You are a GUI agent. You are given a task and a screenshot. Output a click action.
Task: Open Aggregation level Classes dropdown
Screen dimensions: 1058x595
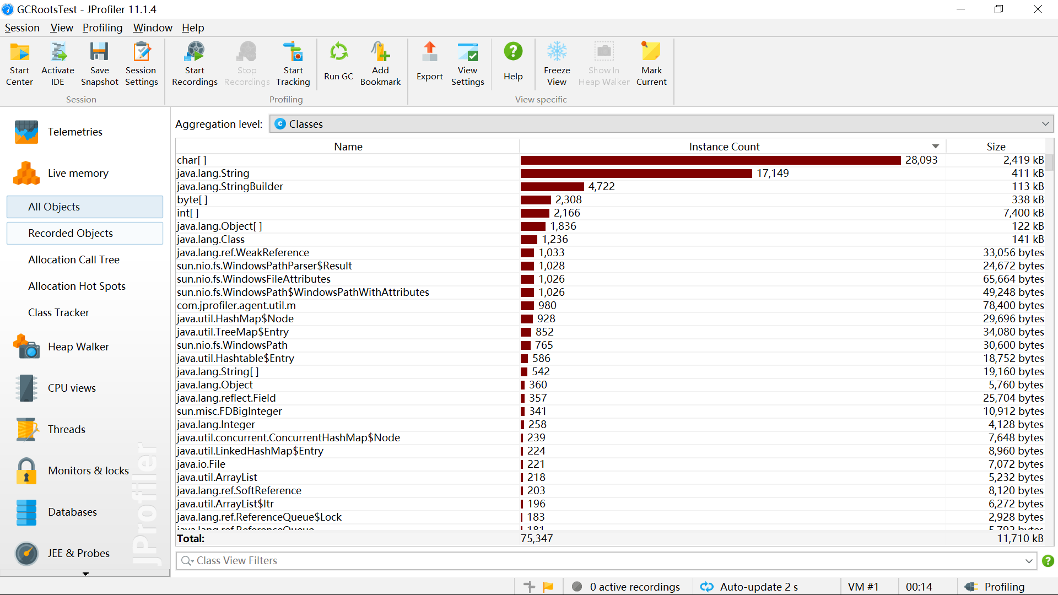click(661, 124)
